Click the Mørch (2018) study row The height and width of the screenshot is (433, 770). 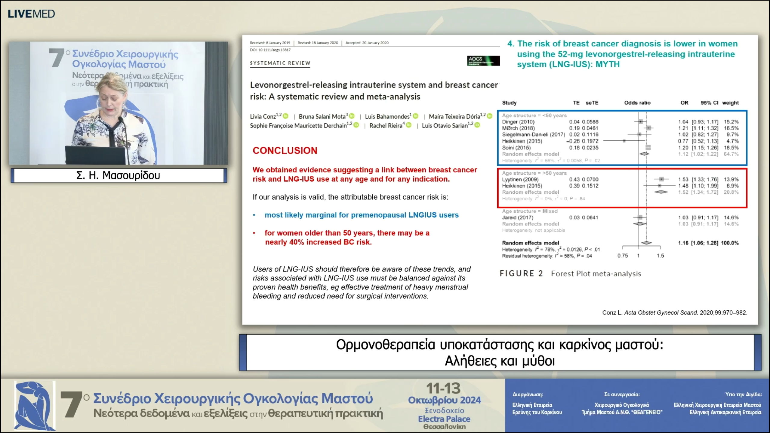point(620,128)
